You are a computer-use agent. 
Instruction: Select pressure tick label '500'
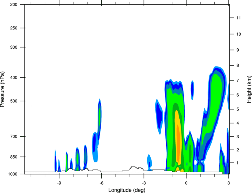14,101
